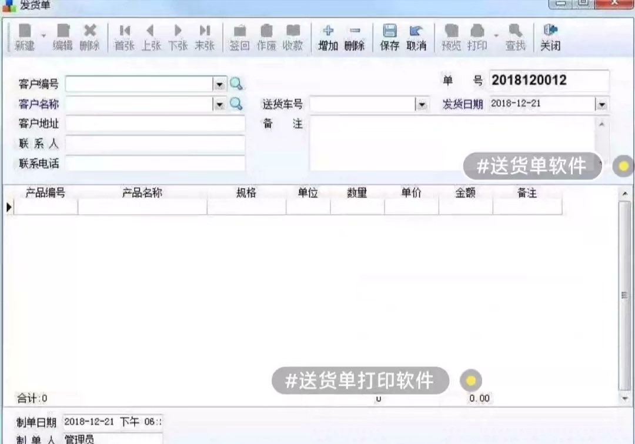The width and height of the screenshot is (635, 444).
Task: Click the 规格 column header
Action: tap(246, 193)
